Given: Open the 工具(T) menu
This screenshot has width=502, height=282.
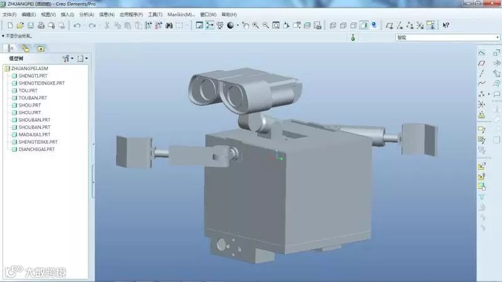Looking at the screenshot, I should pos(155,14).
